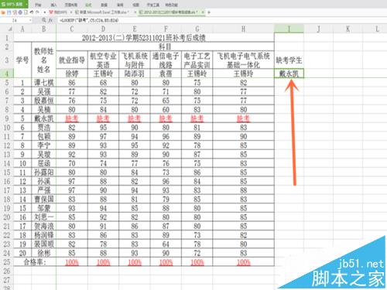Click the 飞机电子电气系统基础一体化 header
The image size is (387, 290).
point(244,60)
